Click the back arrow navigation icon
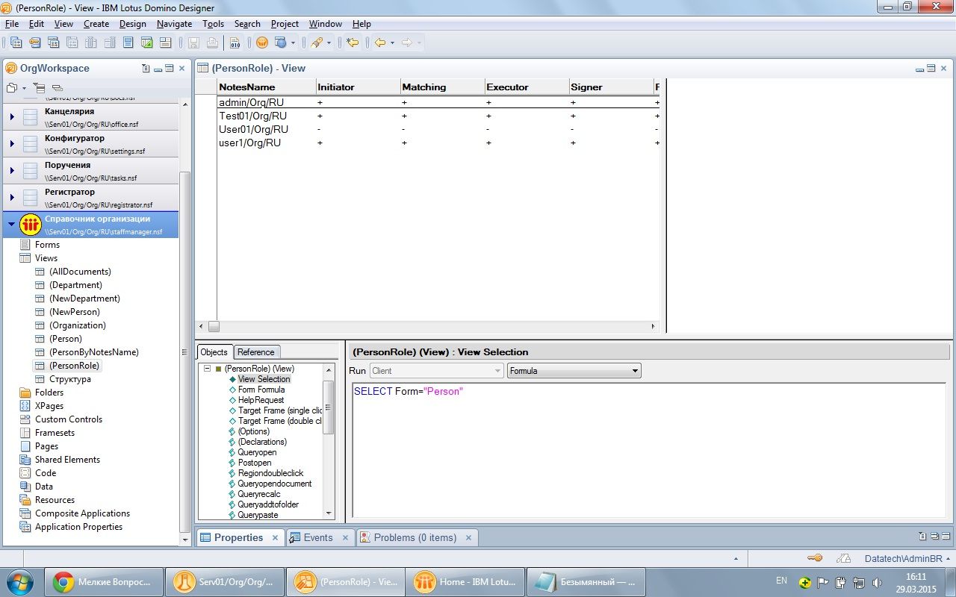Viewport: 956px width, 597px height. pos(379,43)
